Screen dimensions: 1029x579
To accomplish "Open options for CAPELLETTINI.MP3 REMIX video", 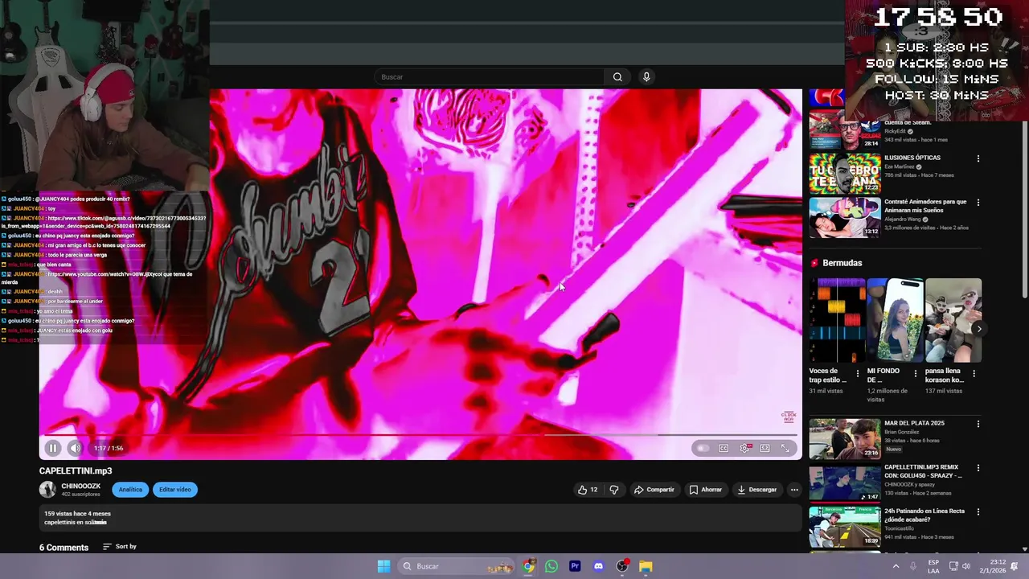I will coord(978,468).
